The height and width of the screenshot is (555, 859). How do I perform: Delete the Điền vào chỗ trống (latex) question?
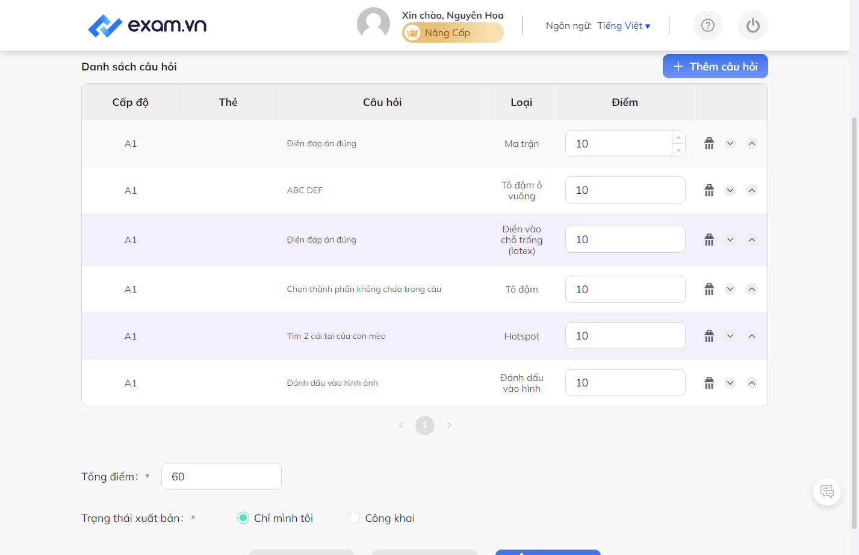[x=709, y=240]
